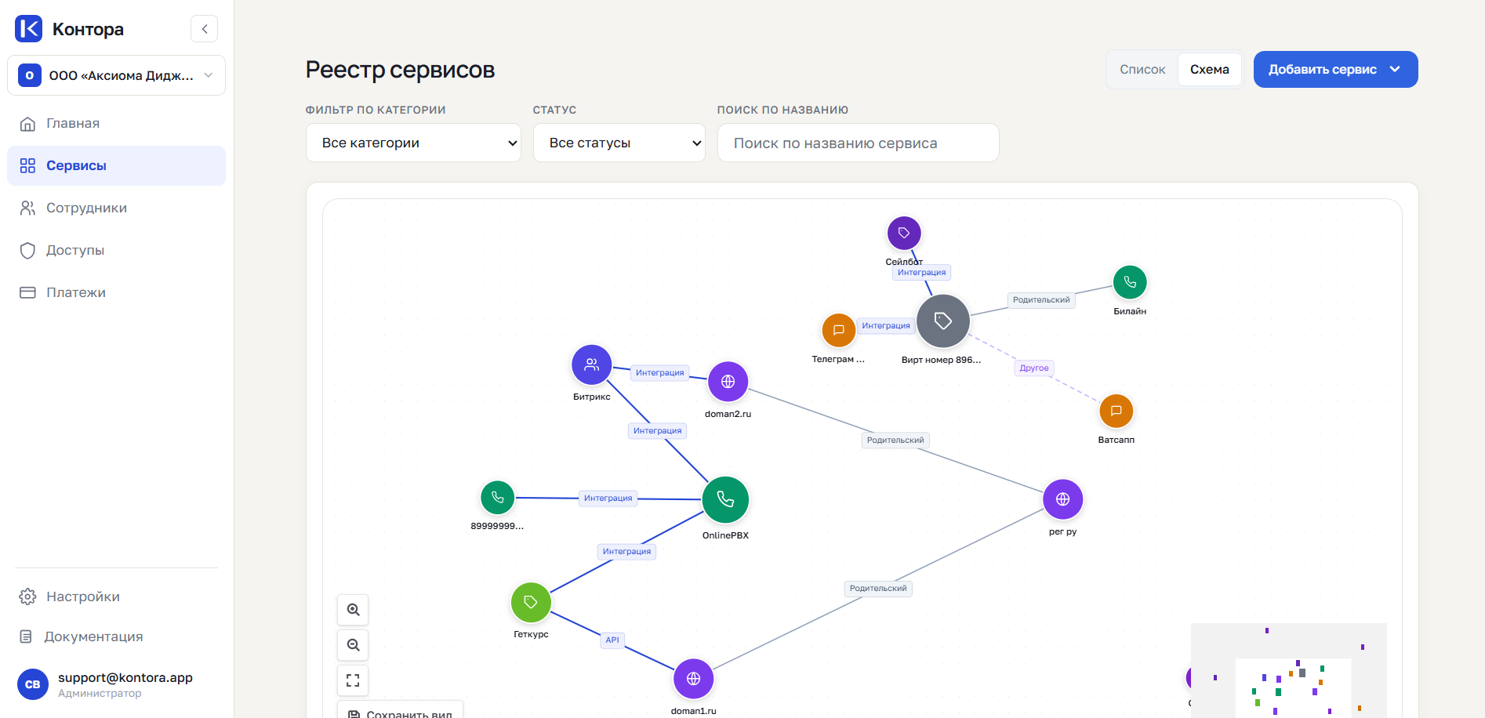Select the OnlinePBX phone node
This screenshot has width=1485, height=718.
click(725, 499)
